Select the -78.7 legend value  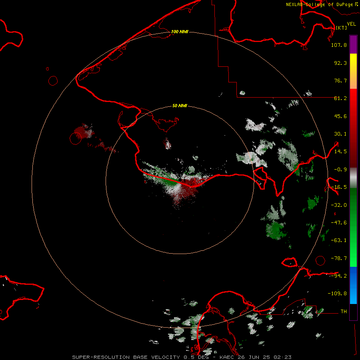(339, 258)
